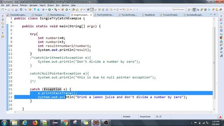Click the Run External Tools icon
224x126 pixels.
point(56,9)
